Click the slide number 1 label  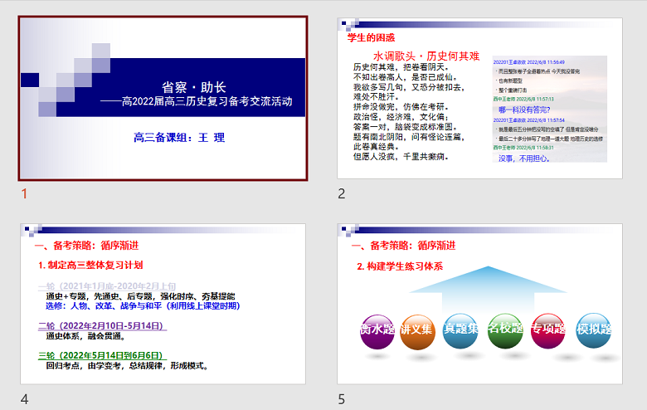pyautogui.click(x=24, y=194)
